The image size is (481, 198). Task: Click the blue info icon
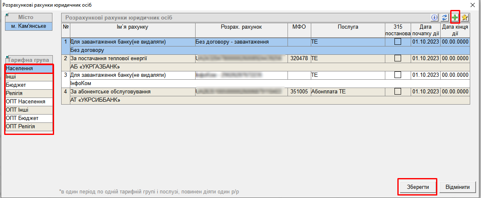pos(435,17)
